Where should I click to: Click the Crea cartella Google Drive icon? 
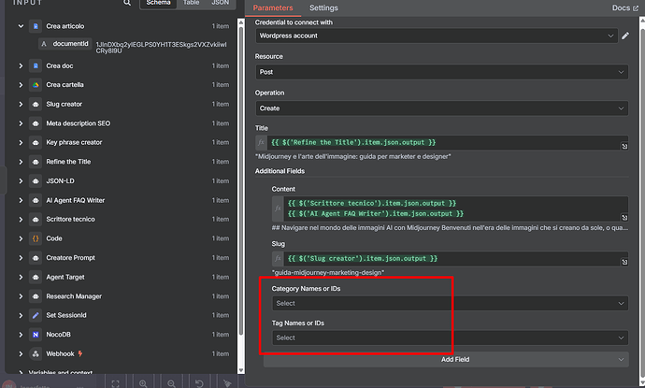36,85
